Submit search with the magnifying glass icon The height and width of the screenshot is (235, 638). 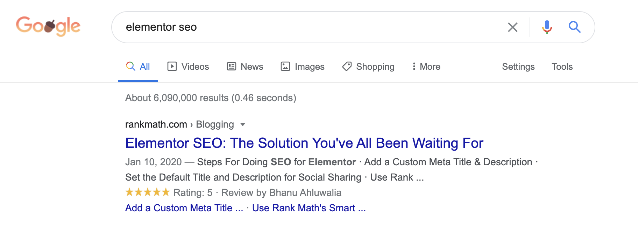point(574,27)
